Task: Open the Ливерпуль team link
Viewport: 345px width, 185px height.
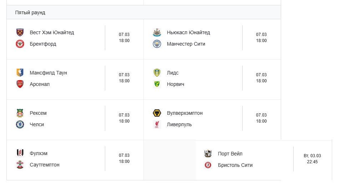Action: (179, 124)
